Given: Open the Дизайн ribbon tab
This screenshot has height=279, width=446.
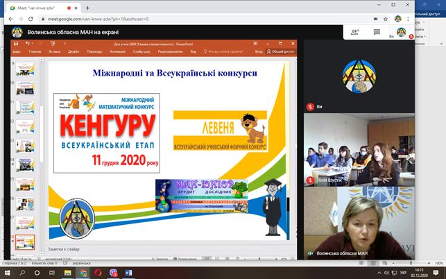Looking at the screenshot, I should click(x=74, y=51).
